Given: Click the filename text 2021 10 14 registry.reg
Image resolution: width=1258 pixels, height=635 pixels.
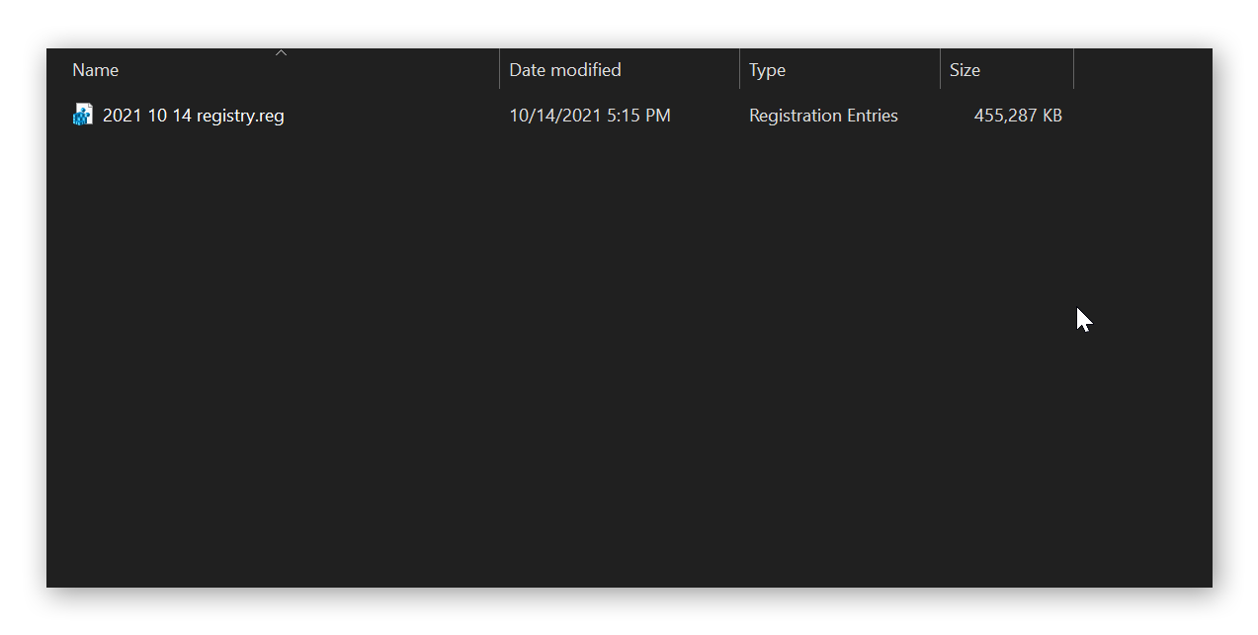Looking at the screenshot, I should (193, 115).
